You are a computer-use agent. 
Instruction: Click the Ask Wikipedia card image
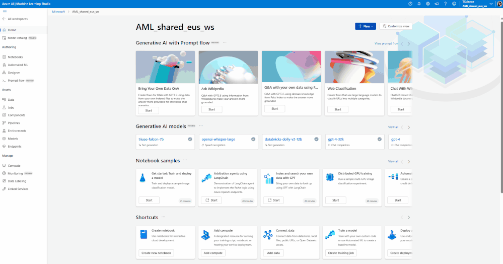[228, 67]
